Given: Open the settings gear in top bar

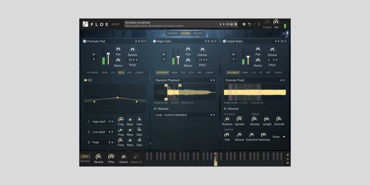Looking at the screenshot, I should pyautogui.click(x=244, y=24).
